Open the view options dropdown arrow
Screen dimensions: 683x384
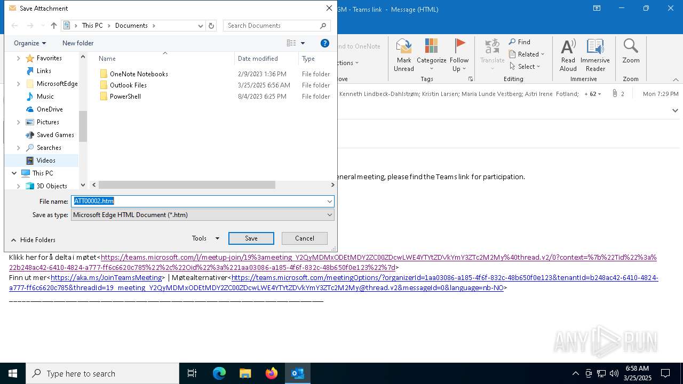[x=303, y=43]
